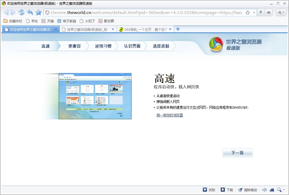
Task: Toggle the boss-key hide browser icon
Action: coord(272,190)
